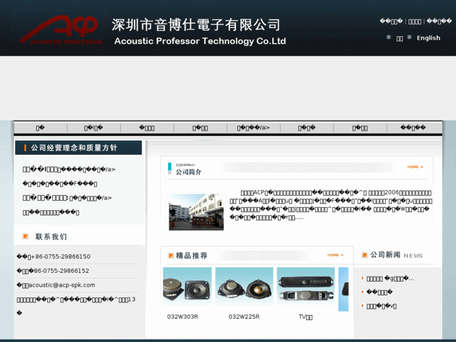456x342 pixels.
Task: Click the first item in navigation bar
Action: tap(40, 127)
